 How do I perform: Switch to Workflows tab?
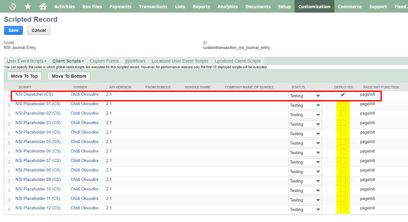(135, 61)
